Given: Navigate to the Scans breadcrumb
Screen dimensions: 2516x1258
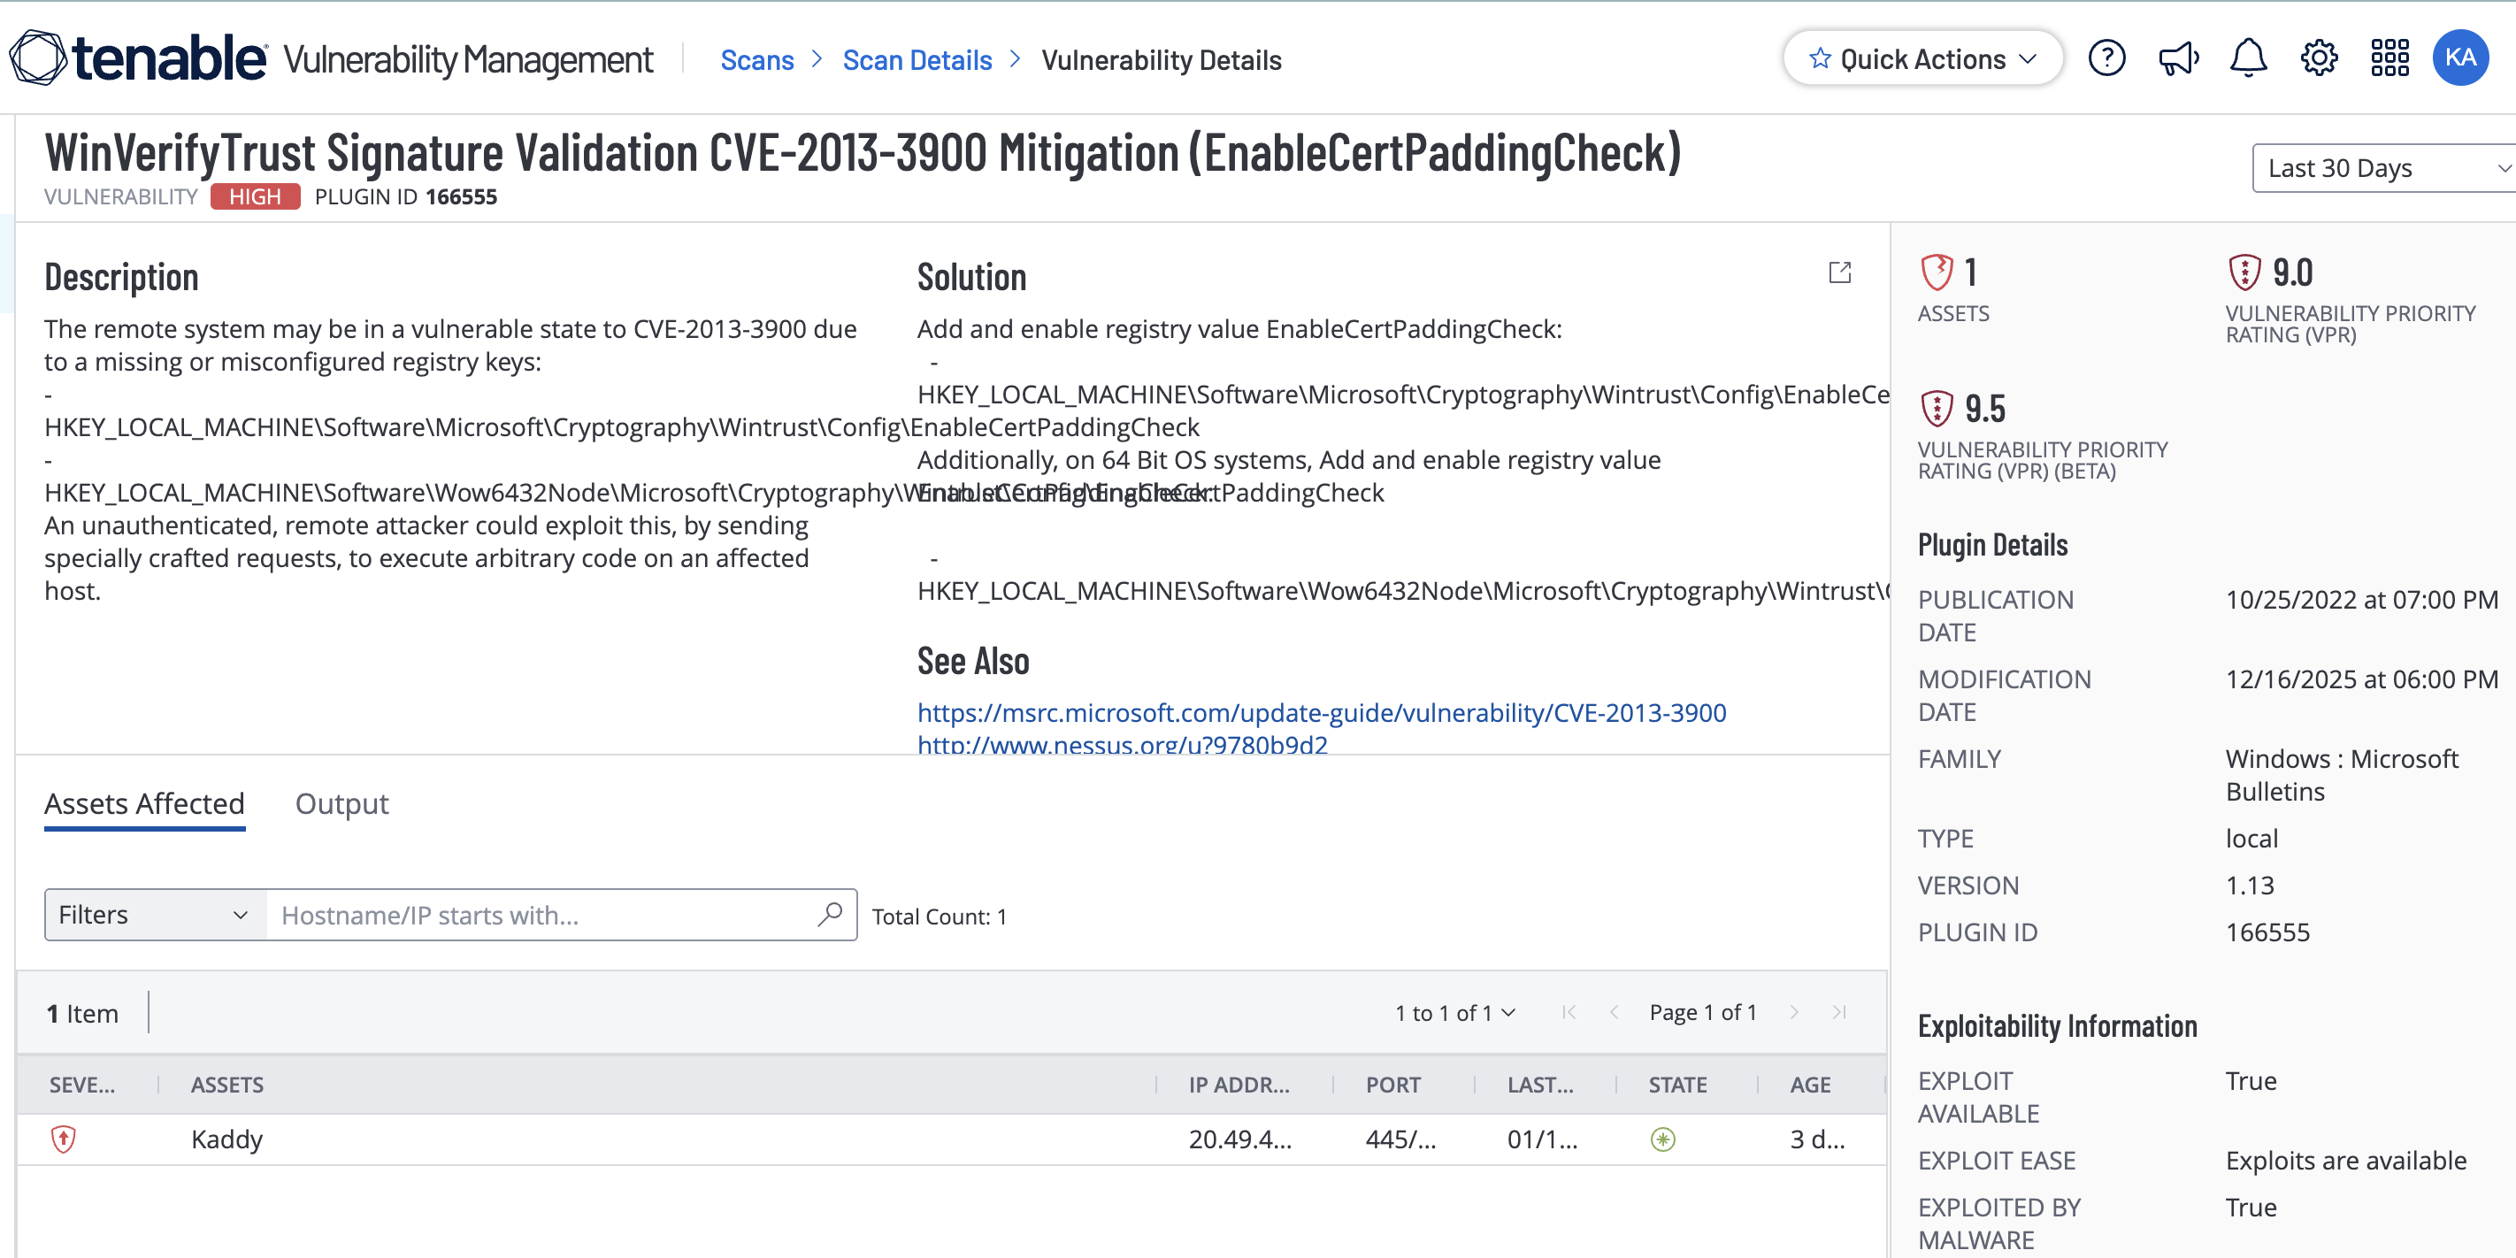Looking at the screenshot, I should 757,60.
